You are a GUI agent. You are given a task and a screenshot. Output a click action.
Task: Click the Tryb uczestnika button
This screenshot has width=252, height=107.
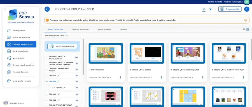(x=230, y=9)
